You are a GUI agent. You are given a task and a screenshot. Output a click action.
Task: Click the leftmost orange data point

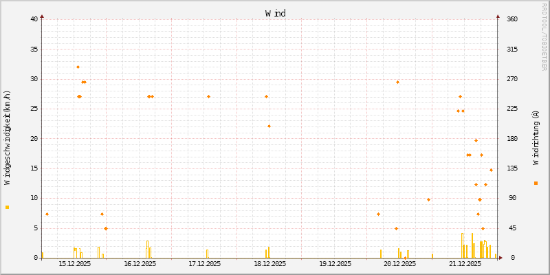pos(47,214)
